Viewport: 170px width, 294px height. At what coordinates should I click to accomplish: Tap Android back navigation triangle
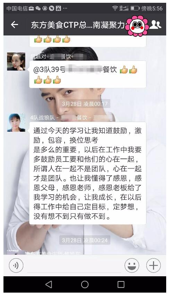[49, 284]
